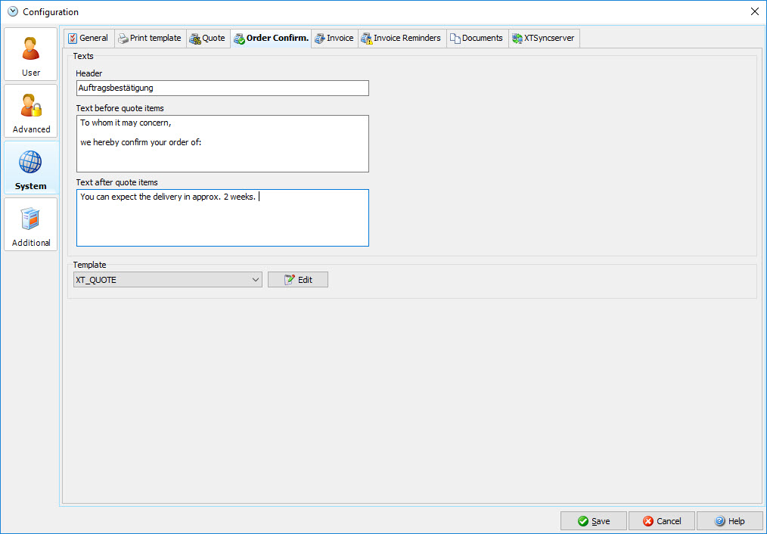Open the Additional settings section
Image resolution: width=767 pixels, height=534 pixels.
31,225
